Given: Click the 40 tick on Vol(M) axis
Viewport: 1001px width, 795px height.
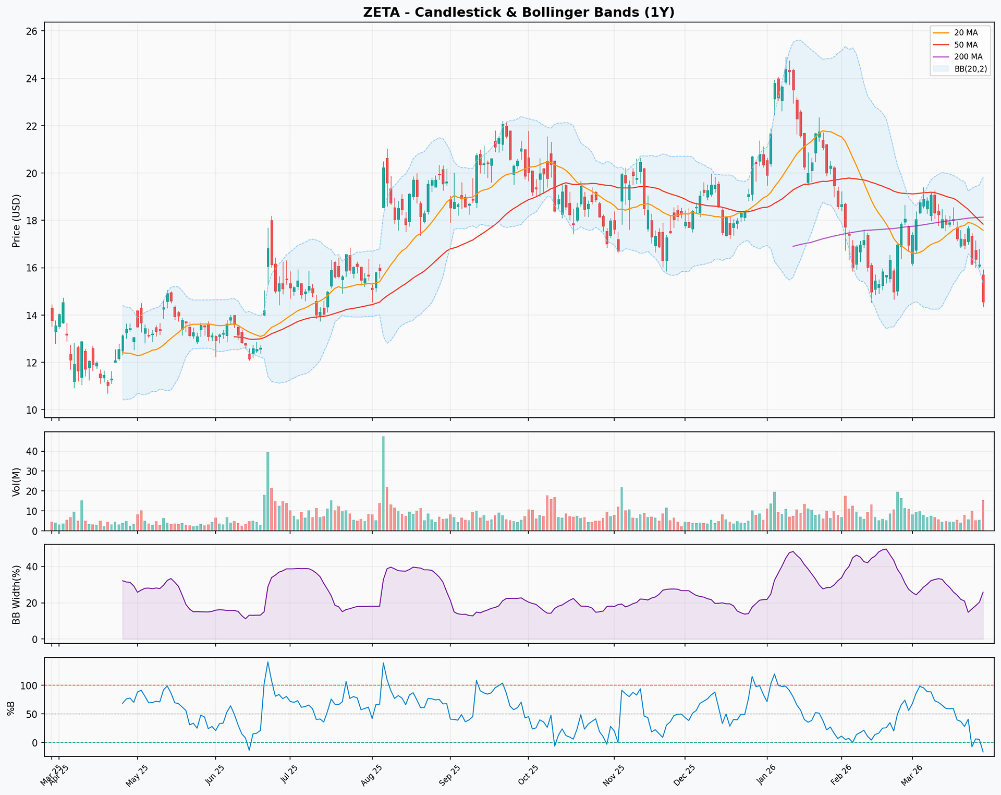Looking at the screenshot, I should pos(32,451).
